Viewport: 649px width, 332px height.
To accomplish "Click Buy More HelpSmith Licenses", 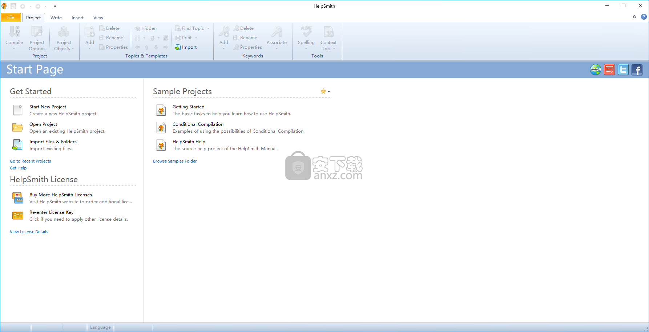I will pos(61,195).
